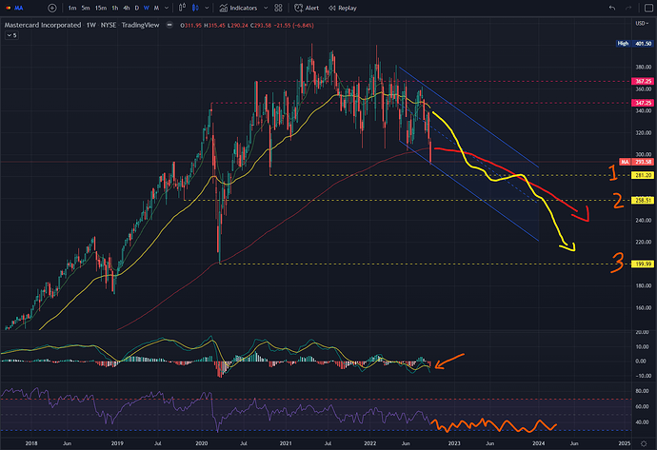Switch to daily D timeframe
The height and width of the screenshot is (450, 657).
tap(136, 8)
